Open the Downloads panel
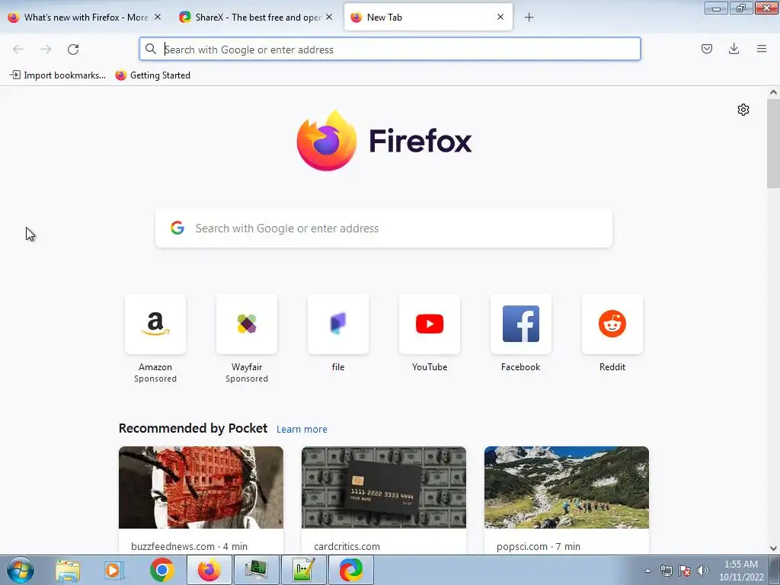The width and height of the screenshot is (780, 585). [734, 49]
